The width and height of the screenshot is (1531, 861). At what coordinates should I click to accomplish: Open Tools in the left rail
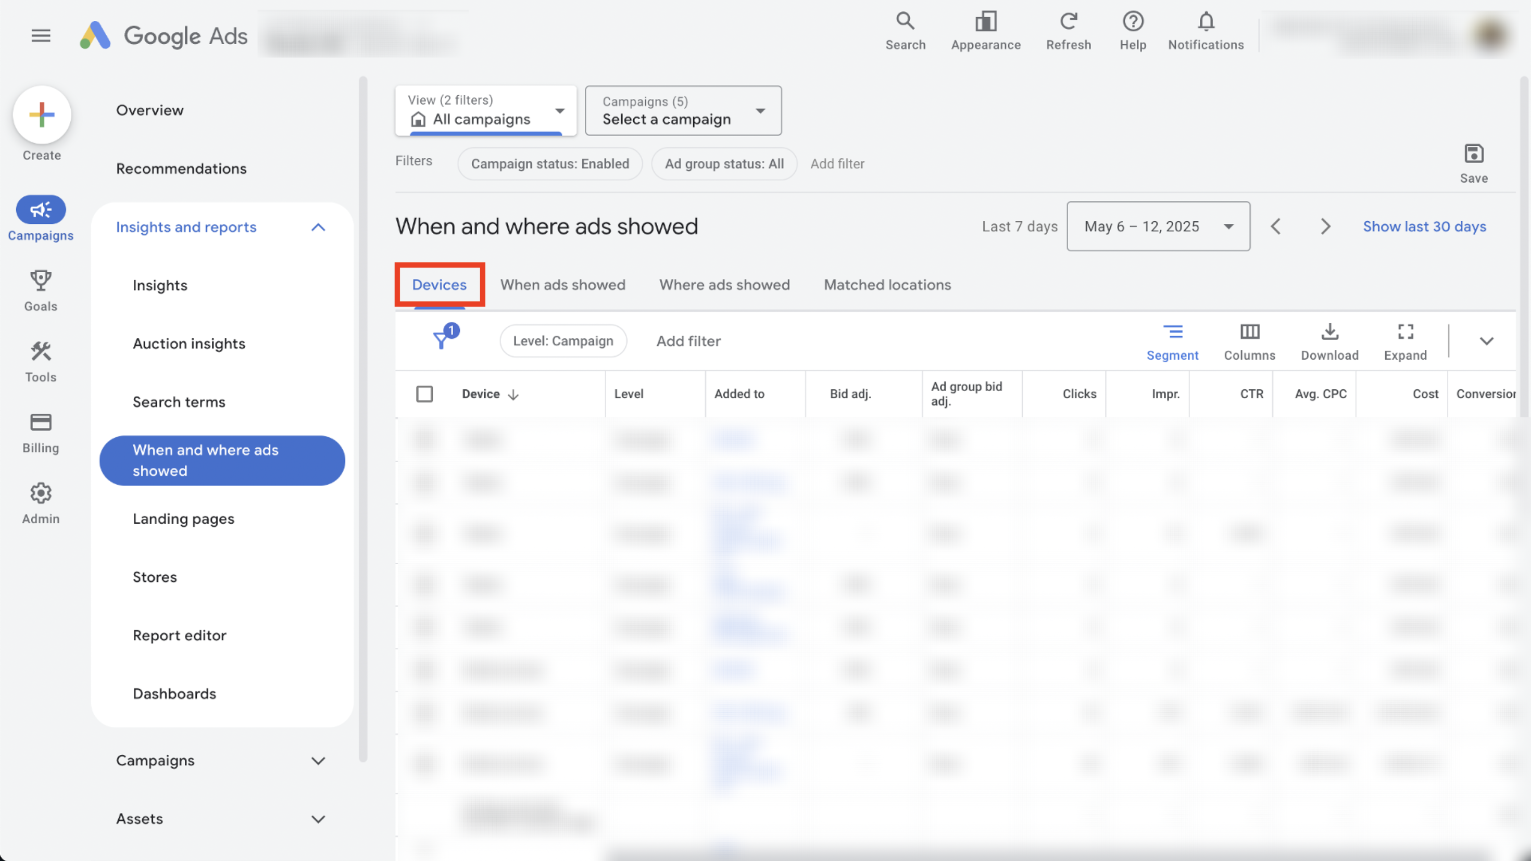[x=41, y=361]
